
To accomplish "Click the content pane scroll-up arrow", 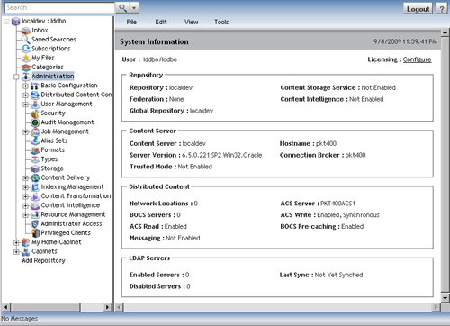I will (x=445, y=32).
